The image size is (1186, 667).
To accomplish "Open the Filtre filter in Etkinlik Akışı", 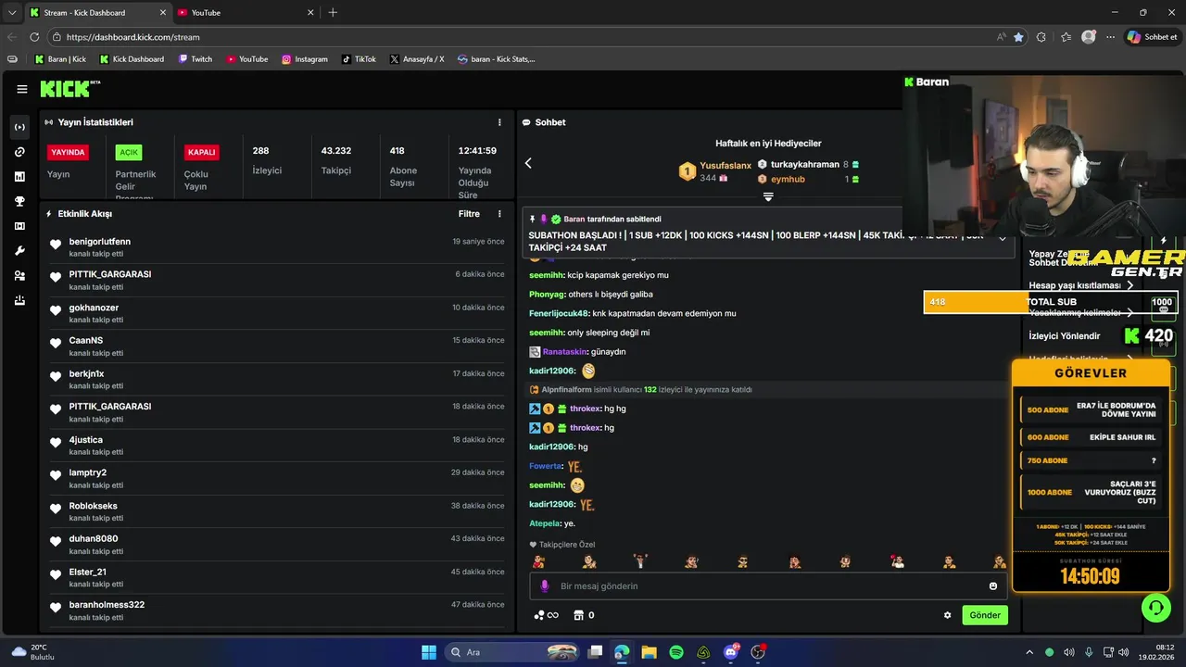I will (x=469, y=214).
